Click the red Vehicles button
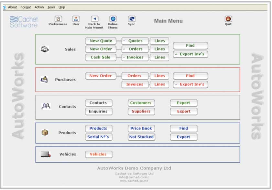 pyautogui.click(x=99, y=154)
